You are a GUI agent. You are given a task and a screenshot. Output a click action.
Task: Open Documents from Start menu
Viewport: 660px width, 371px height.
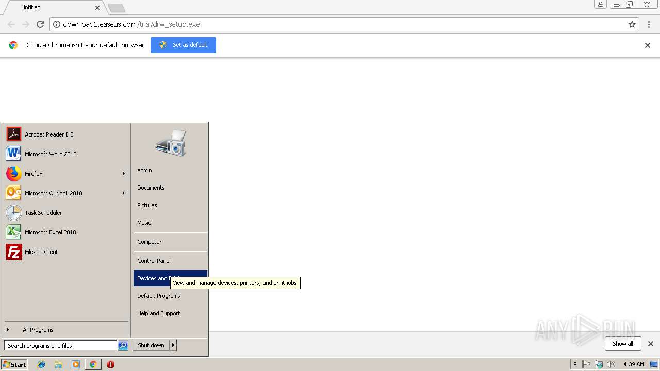(170, 188)
